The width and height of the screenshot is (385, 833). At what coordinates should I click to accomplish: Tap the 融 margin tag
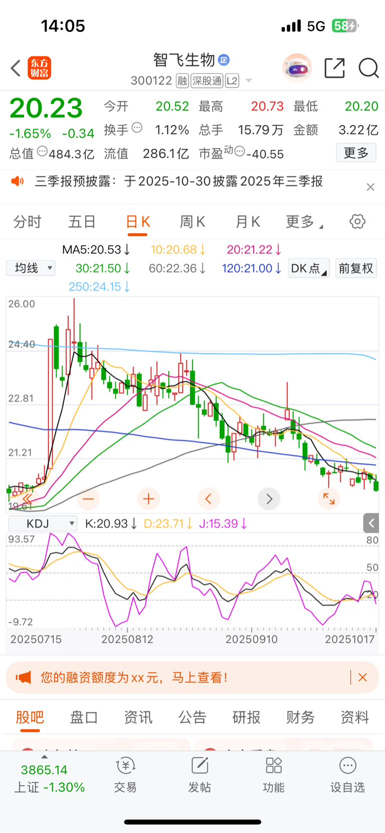(182, 81)
